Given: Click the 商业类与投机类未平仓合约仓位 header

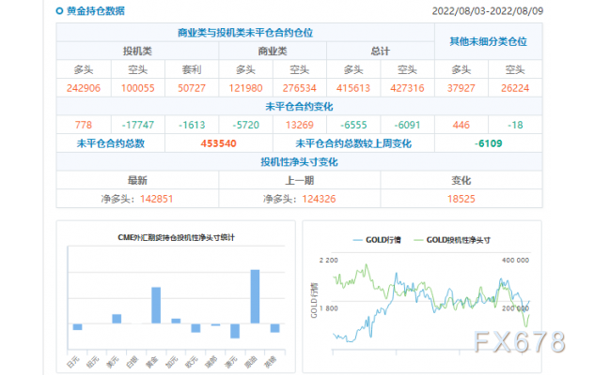Looking at the screenshot, I should click(x=245, y=33).
